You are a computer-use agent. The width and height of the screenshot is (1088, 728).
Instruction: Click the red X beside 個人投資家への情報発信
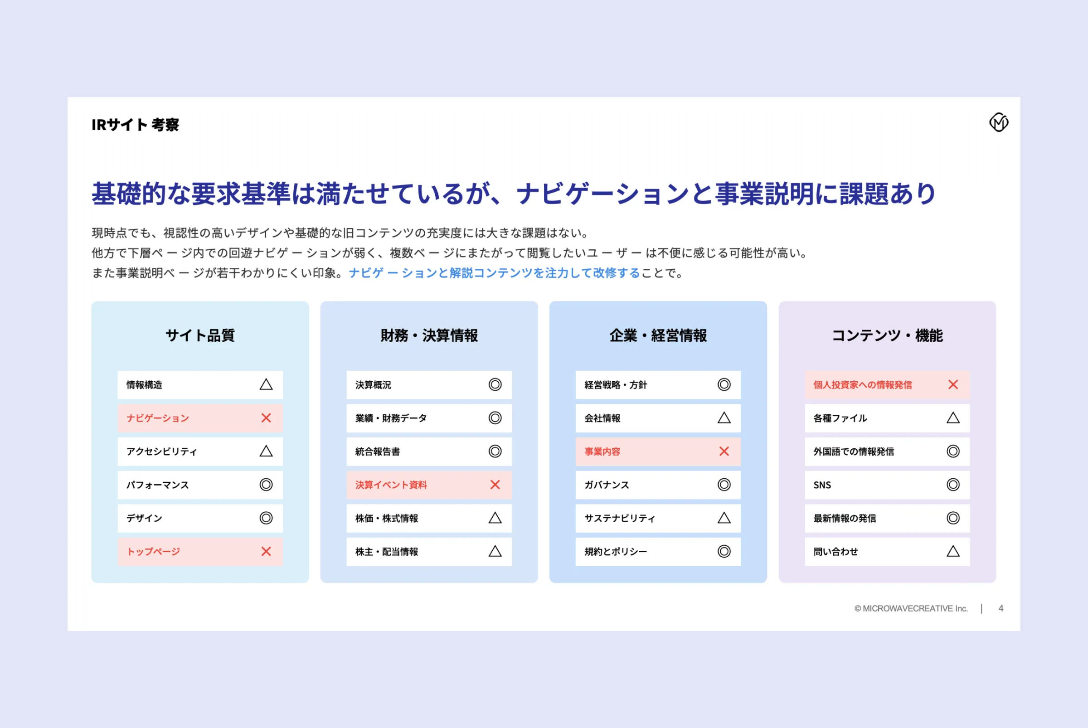(x=953, y=384)
